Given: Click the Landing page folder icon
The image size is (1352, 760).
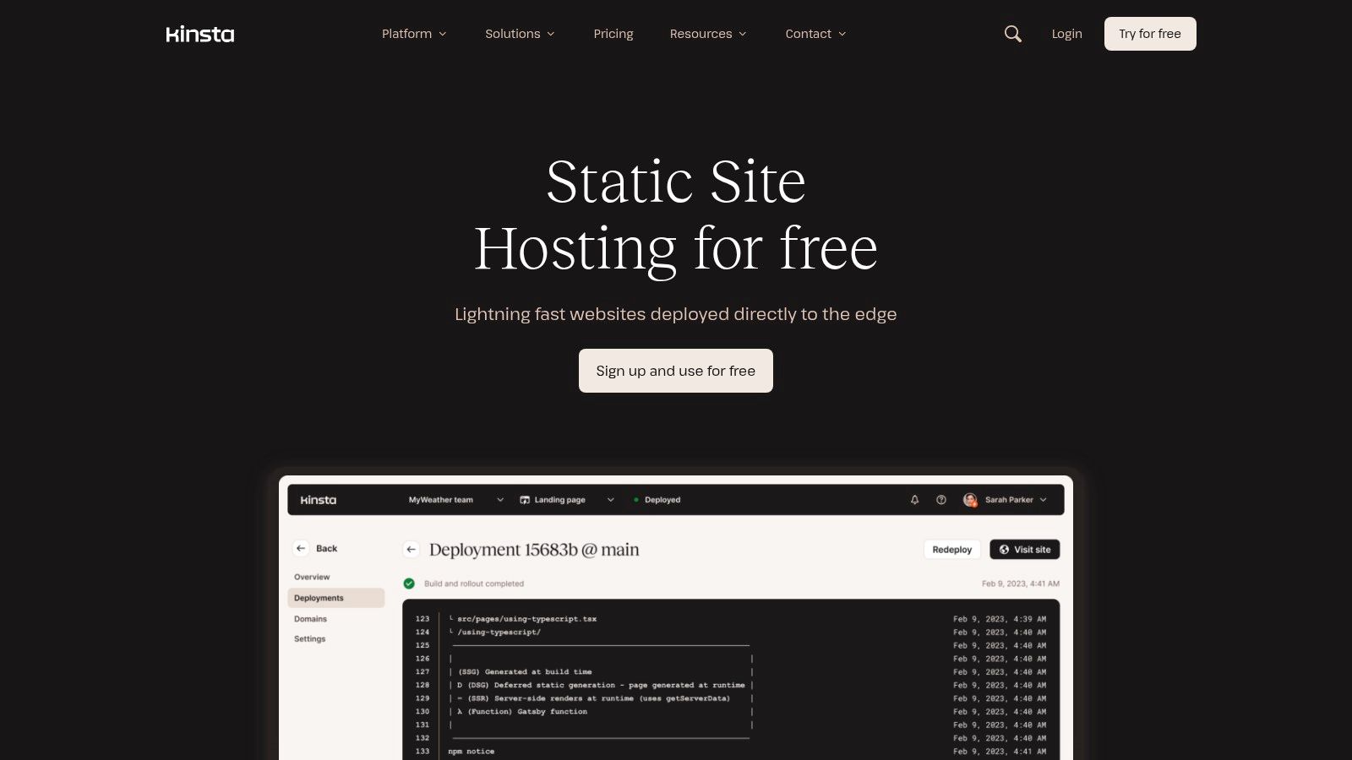Looking at the screenshot, I should click(x=525, y=499).
